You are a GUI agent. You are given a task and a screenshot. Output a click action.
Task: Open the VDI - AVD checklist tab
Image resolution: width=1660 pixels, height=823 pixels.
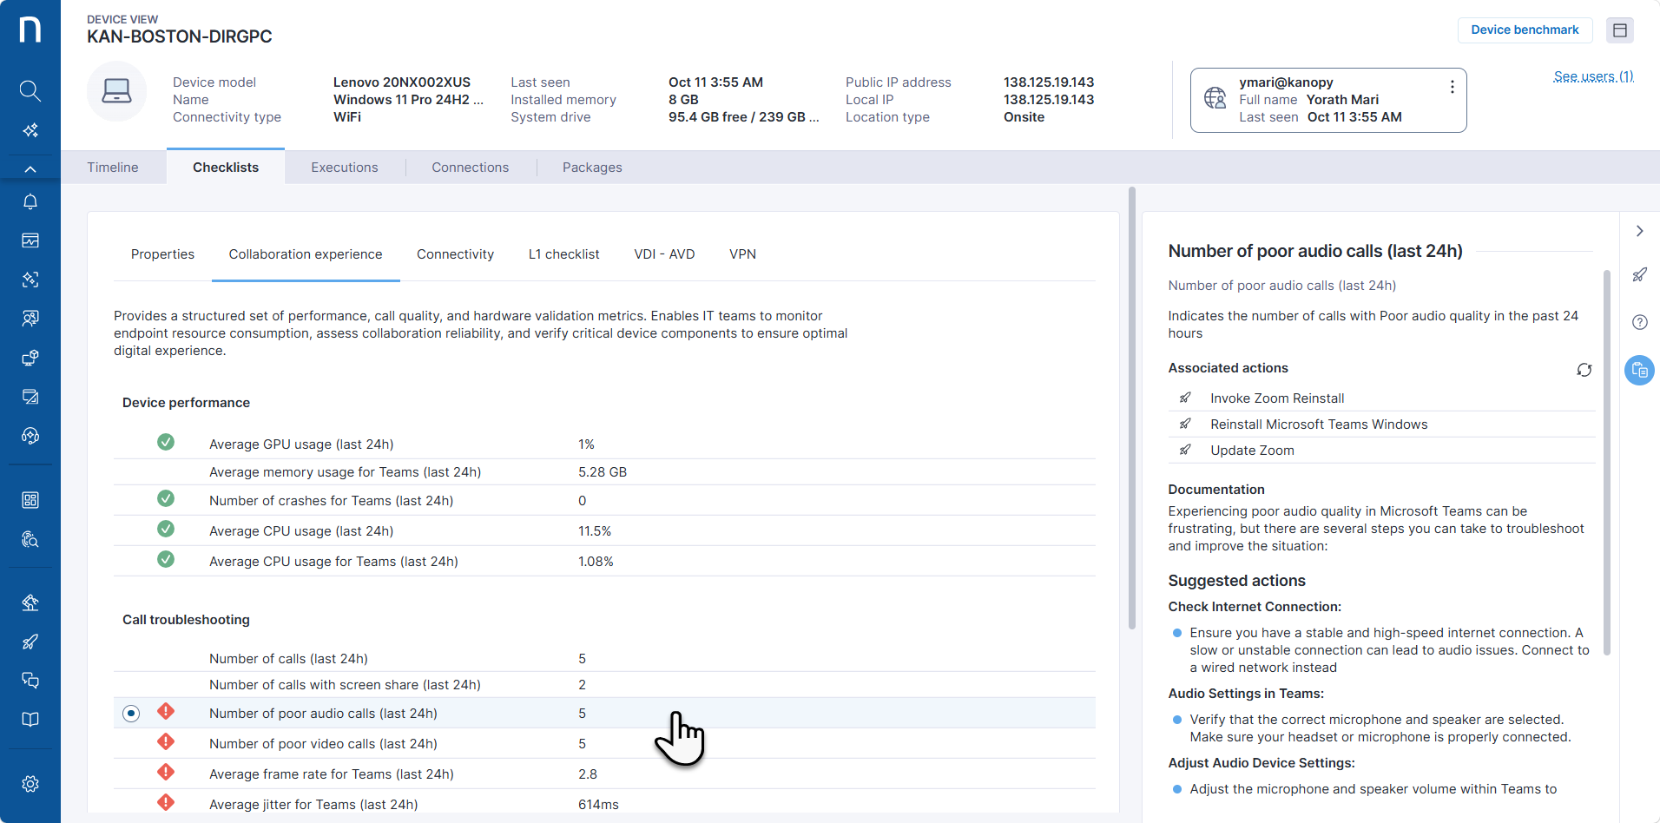click(664, 254)
